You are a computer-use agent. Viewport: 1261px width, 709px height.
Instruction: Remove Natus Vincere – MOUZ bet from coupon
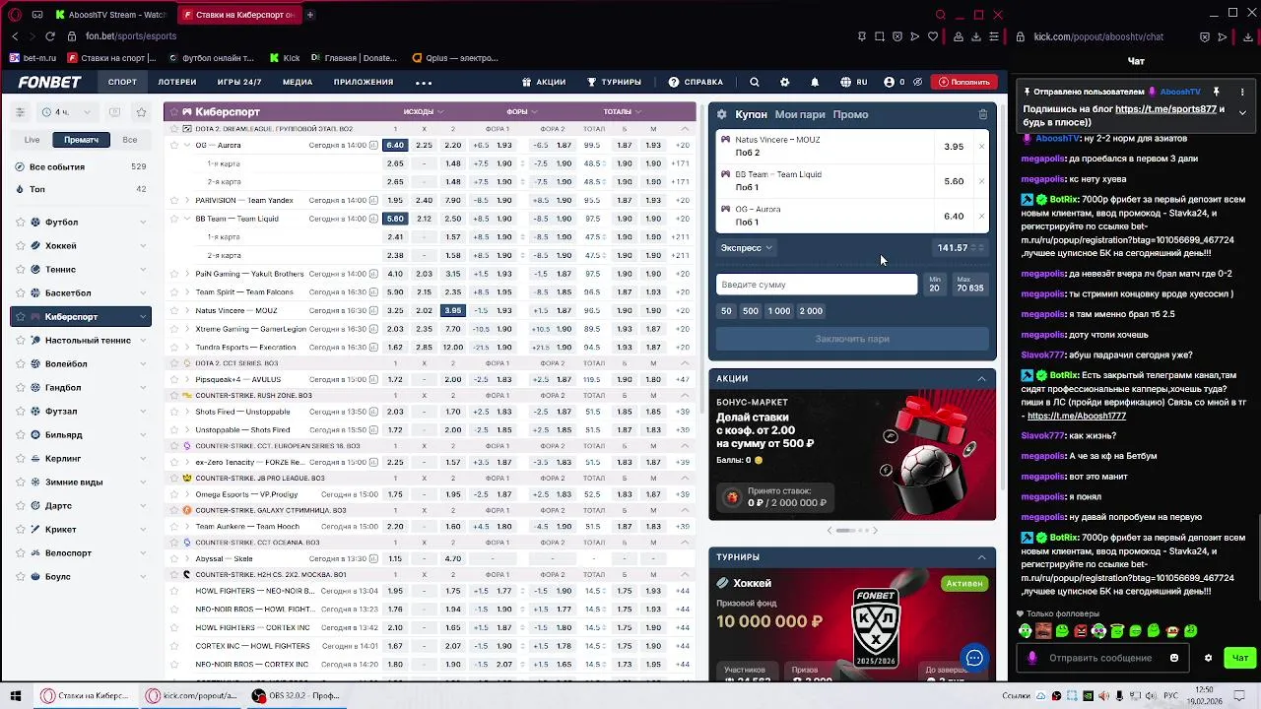pos(981,147)
